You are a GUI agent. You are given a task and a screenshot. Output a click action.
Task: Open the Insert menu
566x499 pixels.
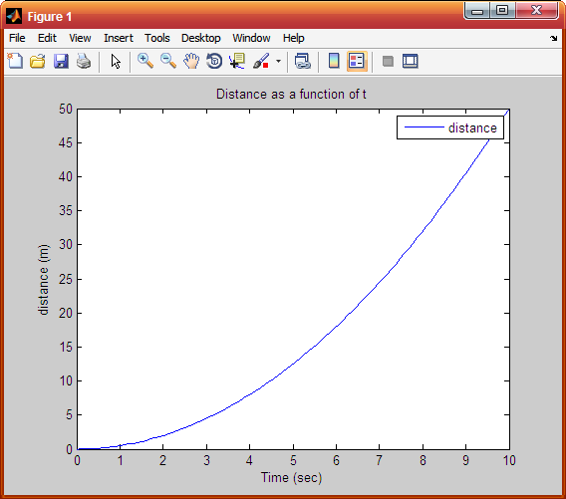click(119, 38)
